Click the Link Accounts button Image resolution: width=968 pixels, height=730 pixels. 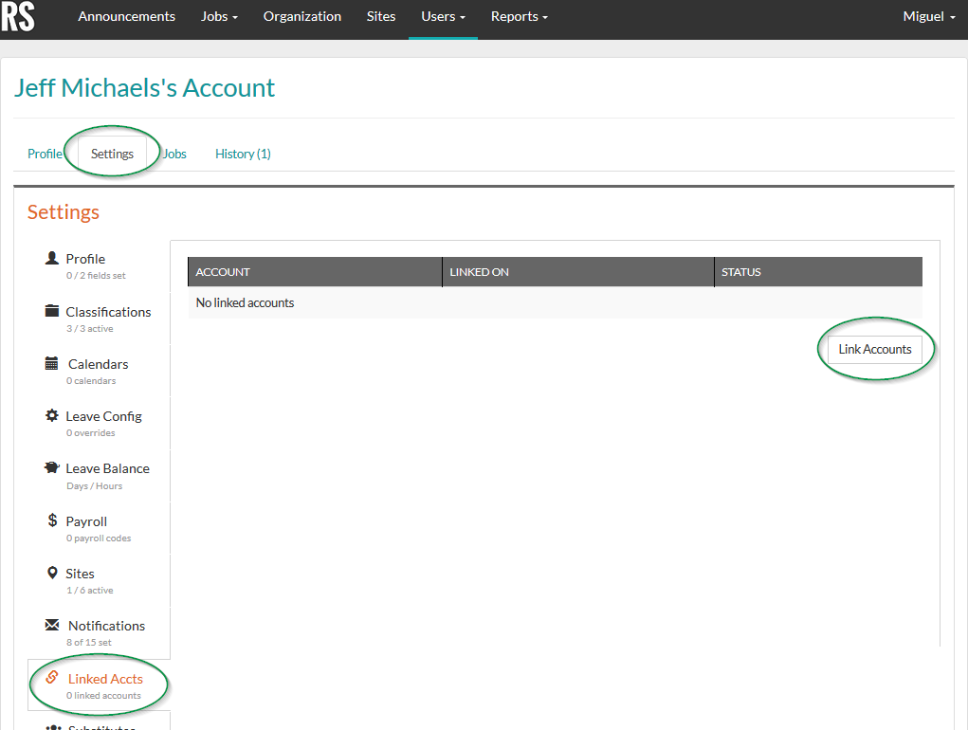click(874, 349)
